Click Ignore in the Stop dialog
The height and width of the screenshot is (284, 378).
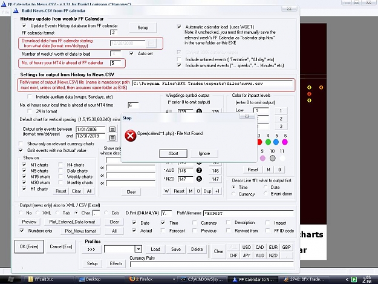[204, 153]
